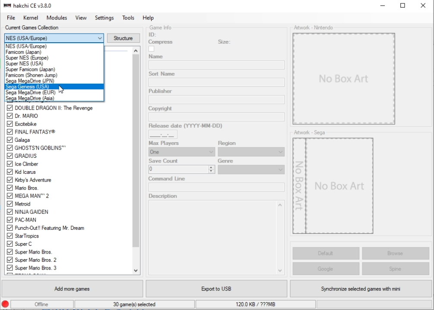Toggle Kirby's Adventure checkbox
This screenshot has width=434, height=310.
(x=10, y=180)
